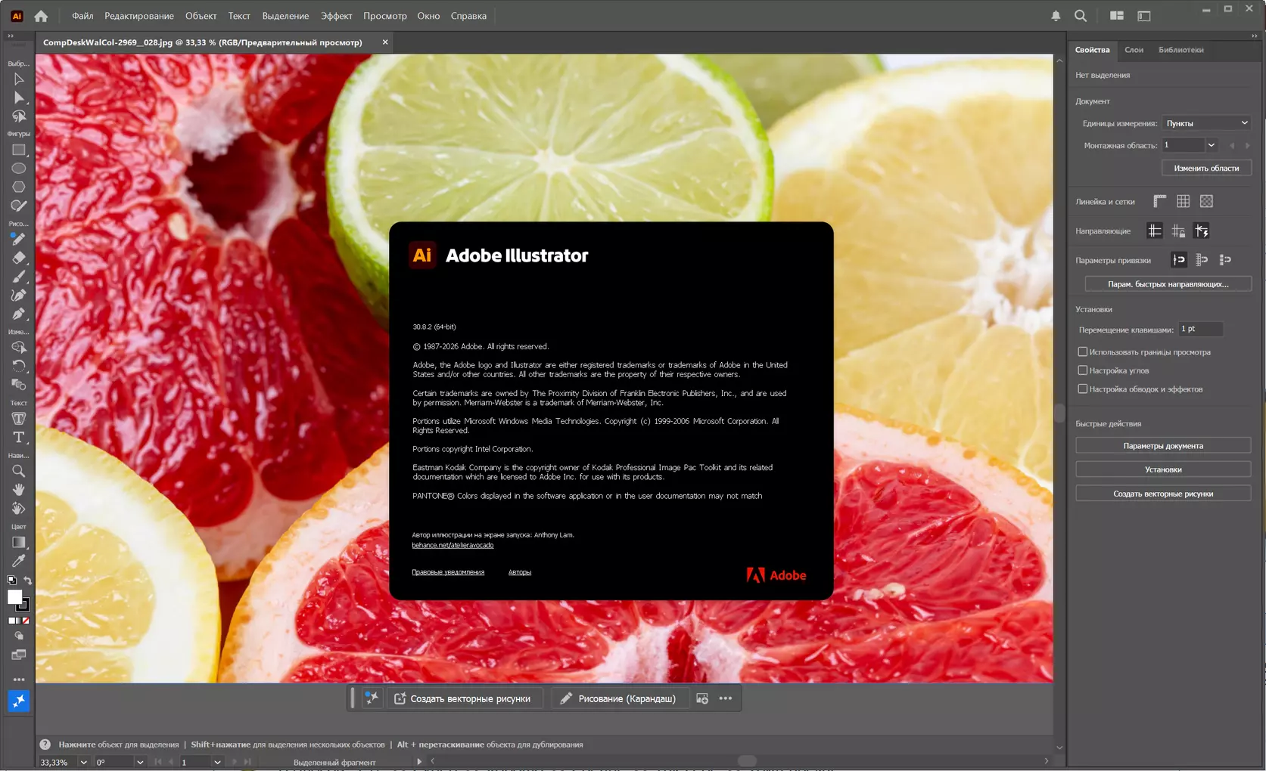Tick 'Настройка обводок и эффектов' checkbox
Viewport: 1266px width, 771px height.
tap(1083, 389)
